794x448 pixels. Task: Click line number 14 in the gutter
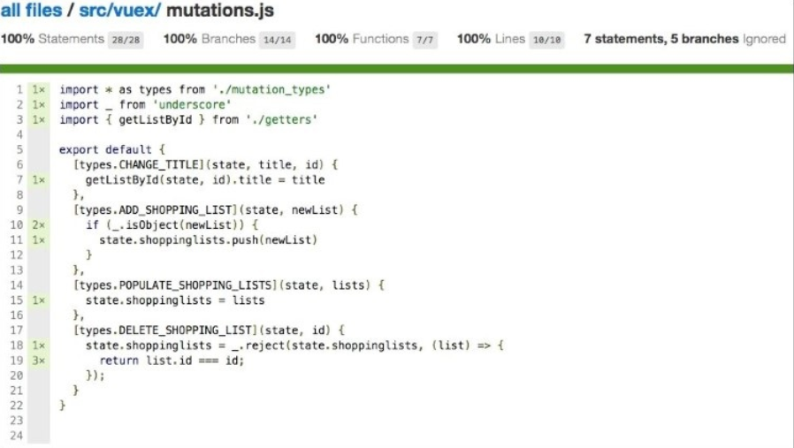coord(17,285)
